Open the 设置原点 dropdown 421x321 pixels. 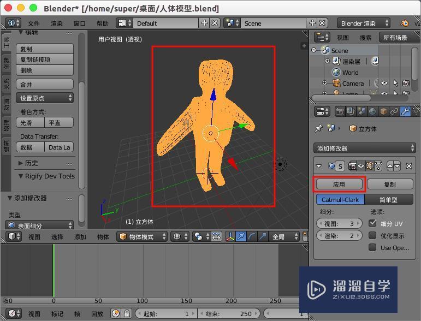45,98
